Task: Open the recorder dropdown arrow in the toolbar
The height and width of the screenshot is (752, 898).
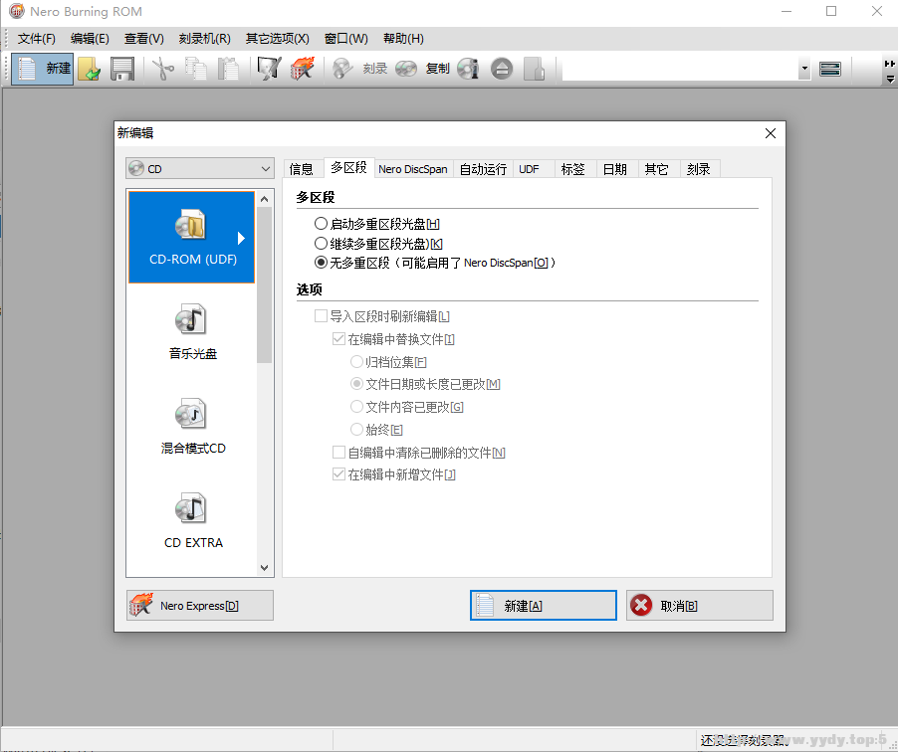Action: point(804,69)
